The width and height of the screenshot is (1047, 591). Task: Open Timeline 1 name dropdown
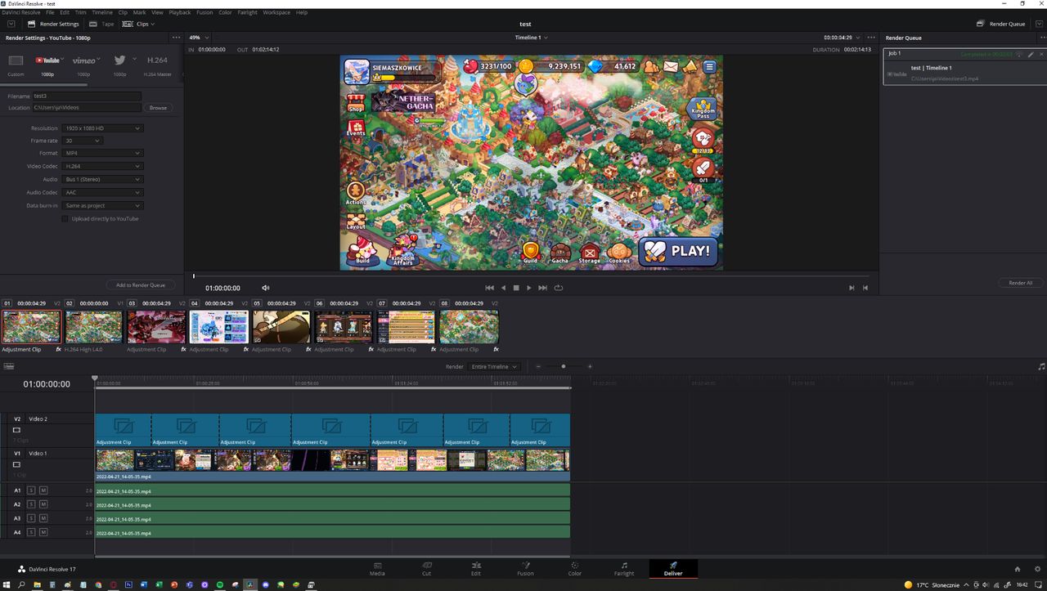click(531, 38)
